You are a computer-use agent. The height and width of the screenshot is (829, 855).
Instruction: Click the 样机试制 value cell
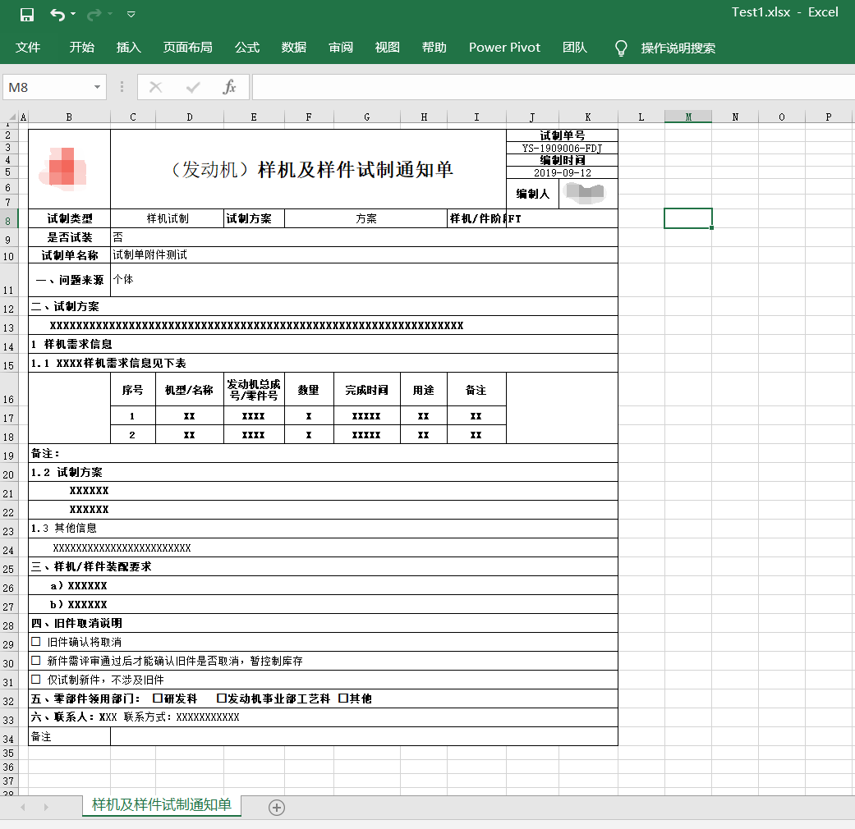(x=168, y=218)
